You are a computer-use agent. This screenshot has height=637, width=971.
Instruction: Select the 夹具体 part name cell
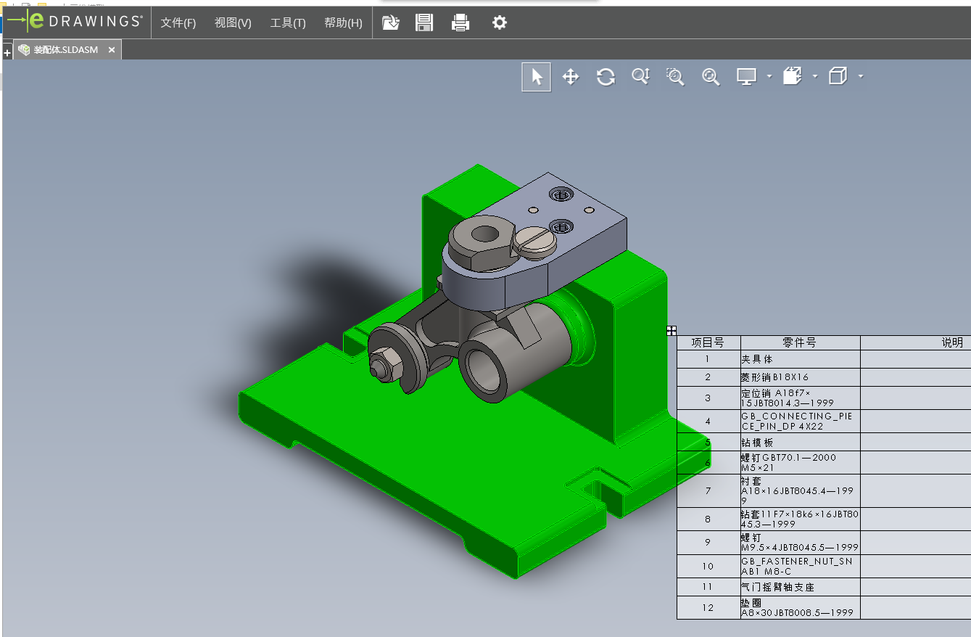[x=800, y=359]
